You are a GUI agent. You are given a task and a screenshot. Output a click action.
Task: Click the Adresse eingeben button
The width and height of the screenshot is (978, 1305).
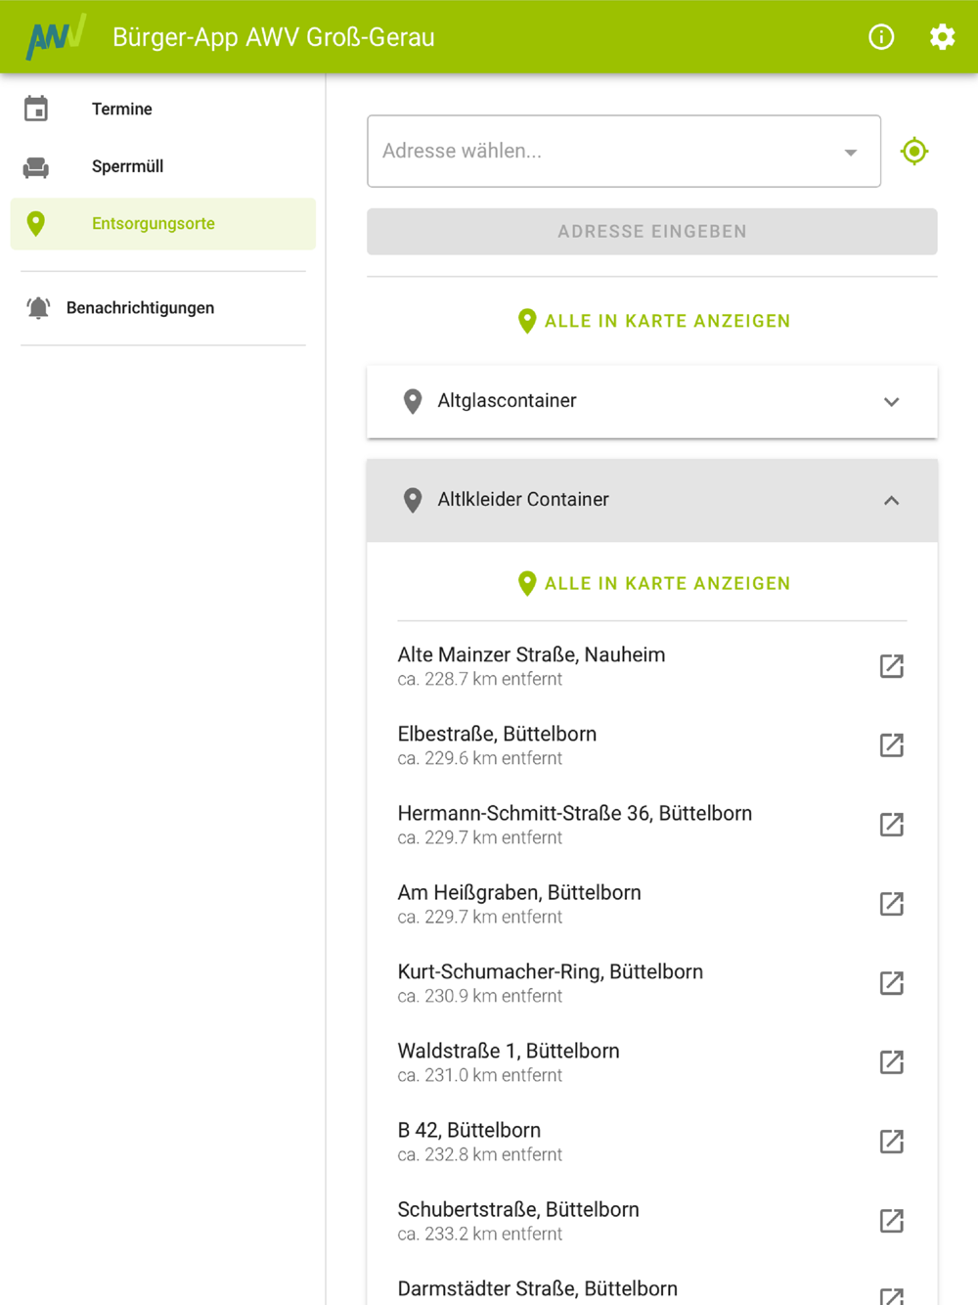tap(652, 232)
